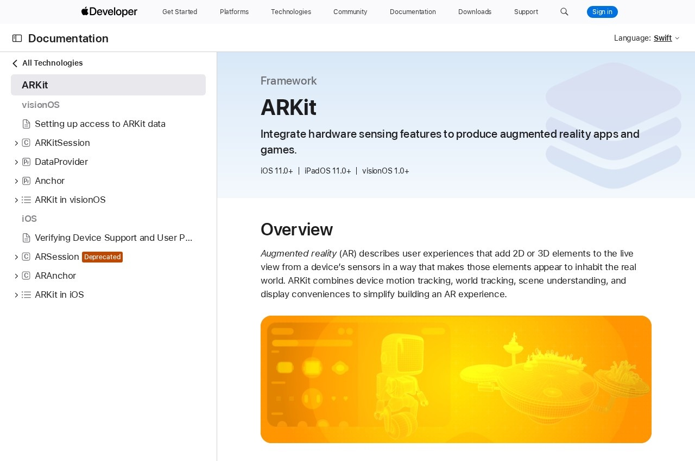The image size is (695, 461).
Task: Expand ARKit in visionOS section
Action: tap(16, 200)
